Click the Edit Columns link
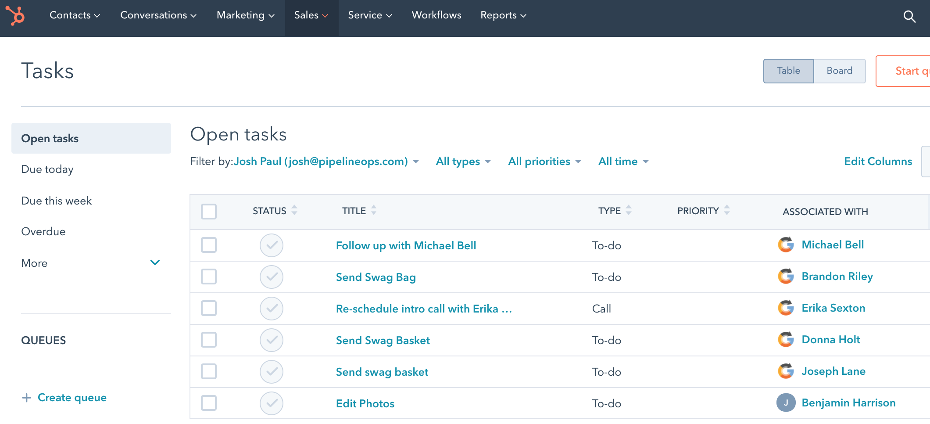 878,162
